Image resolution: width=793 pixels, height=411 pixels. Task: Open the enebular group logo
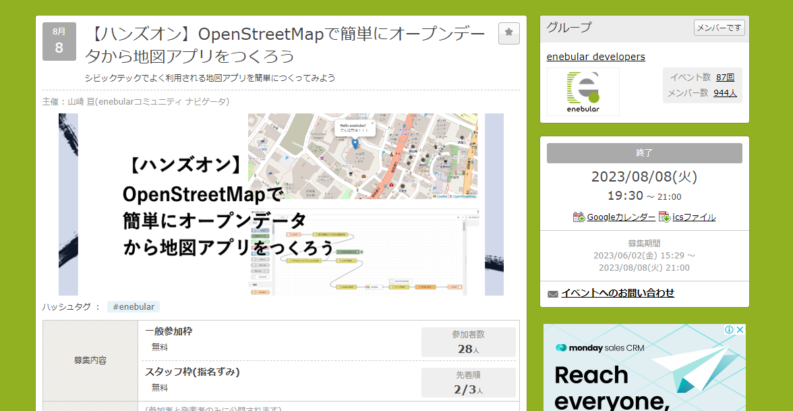click(x=583, y=92)
